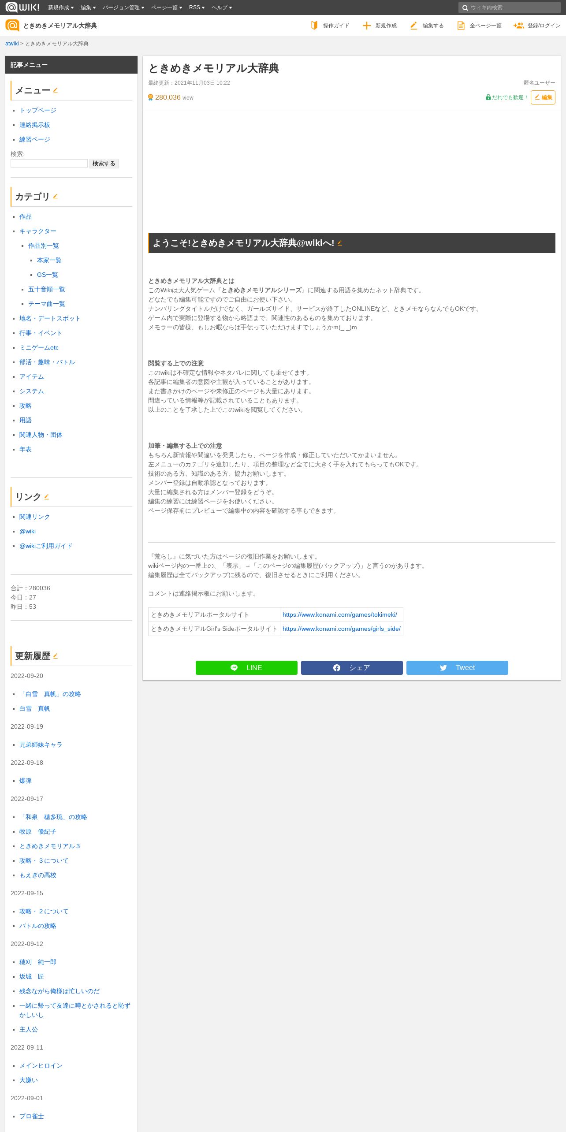Open 地名・デートスポット category
This screenshot has width=566, height=1132.
click(50, 318)
